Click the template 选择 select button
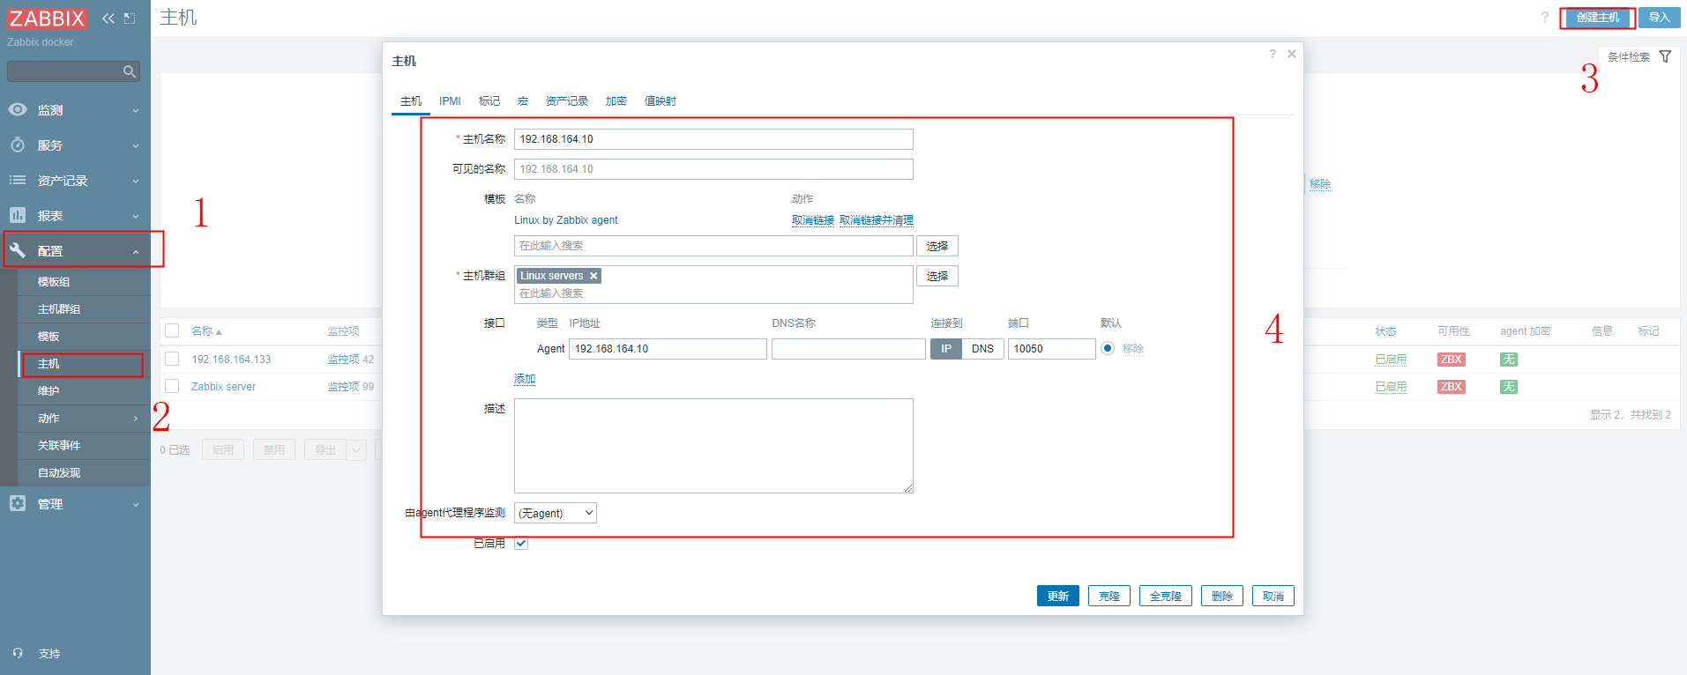Image resolution: width=1687 pixels, height=675 pixels. click(937, 246)
